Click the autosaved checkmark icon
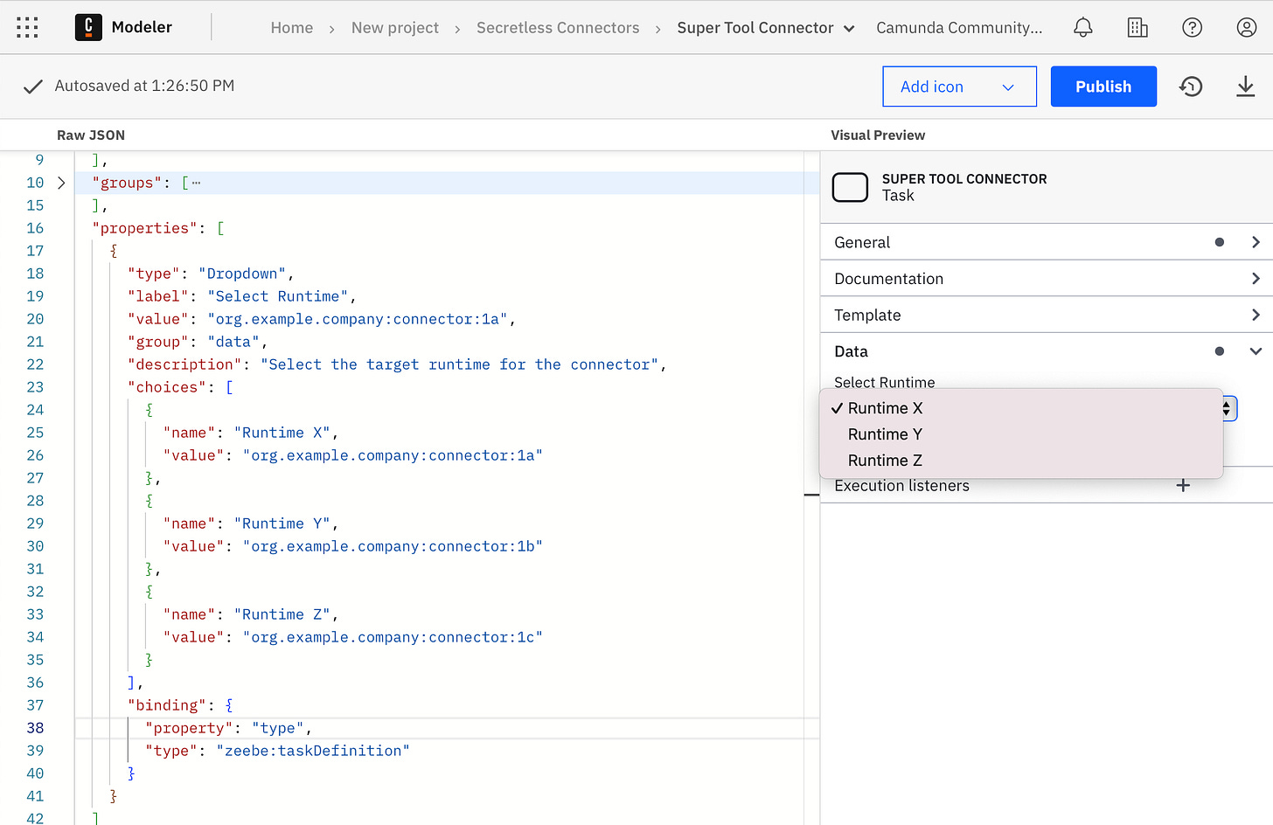1273x825 pixels. [x=33, y=87]
